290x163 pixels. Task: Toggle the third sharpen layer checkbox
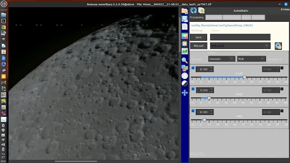193,110
